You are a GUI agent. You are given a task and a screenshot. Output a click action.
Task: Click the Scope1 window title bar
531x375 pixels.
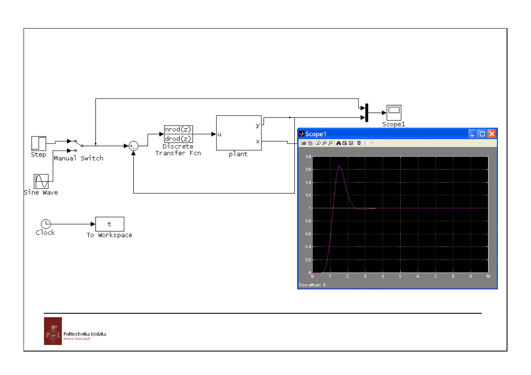click(378, 134)
